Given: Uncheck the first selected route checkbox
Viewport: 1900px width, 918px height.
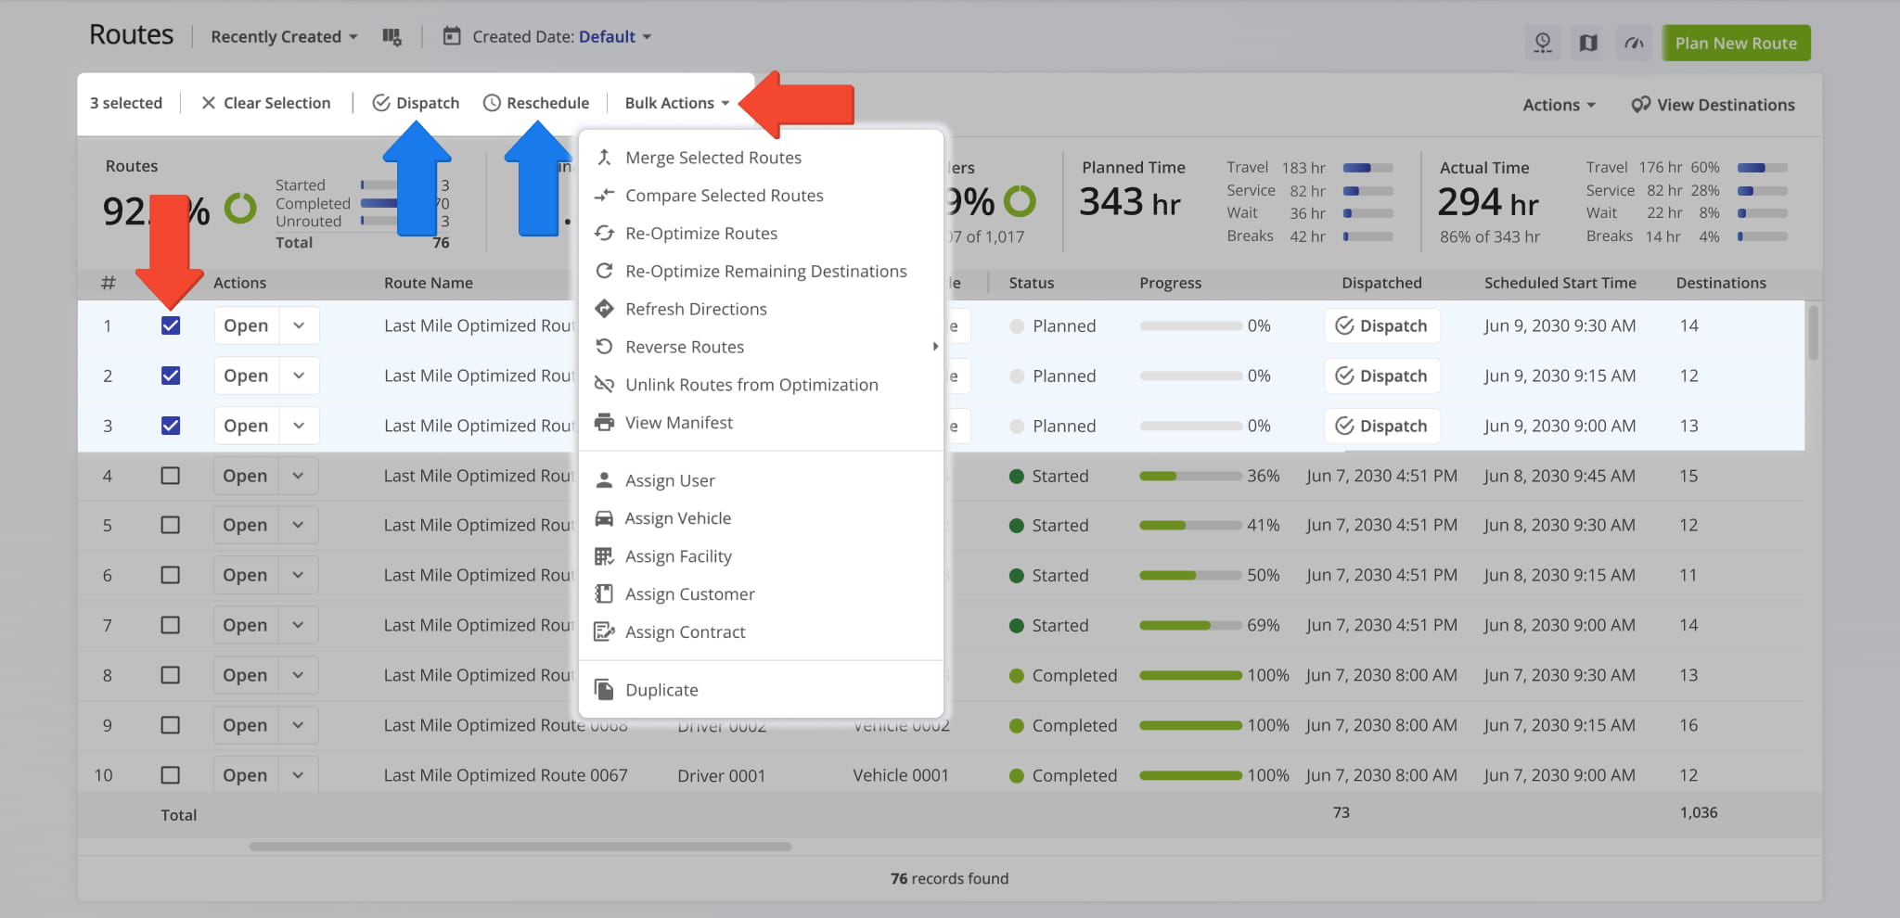Looking at the screenshot, I should click(x=171, y=325).
